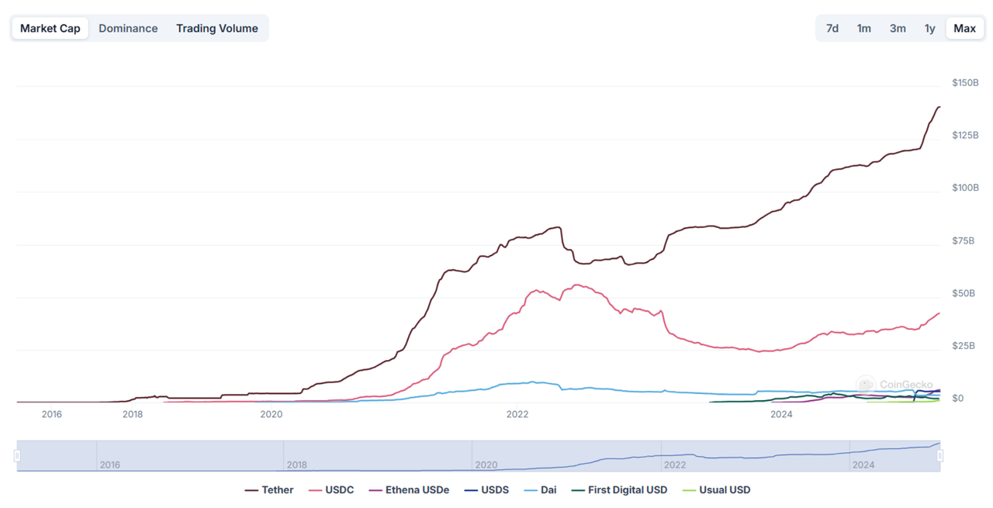
Task: Toggle the USDS legend item
Action: click(486, 490)
